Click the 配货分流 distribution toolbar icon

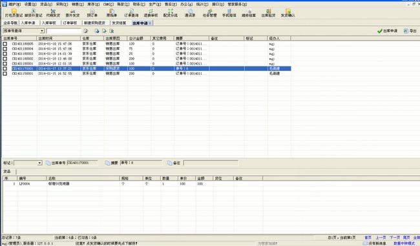pyautogui.click(x=171, y=13)
